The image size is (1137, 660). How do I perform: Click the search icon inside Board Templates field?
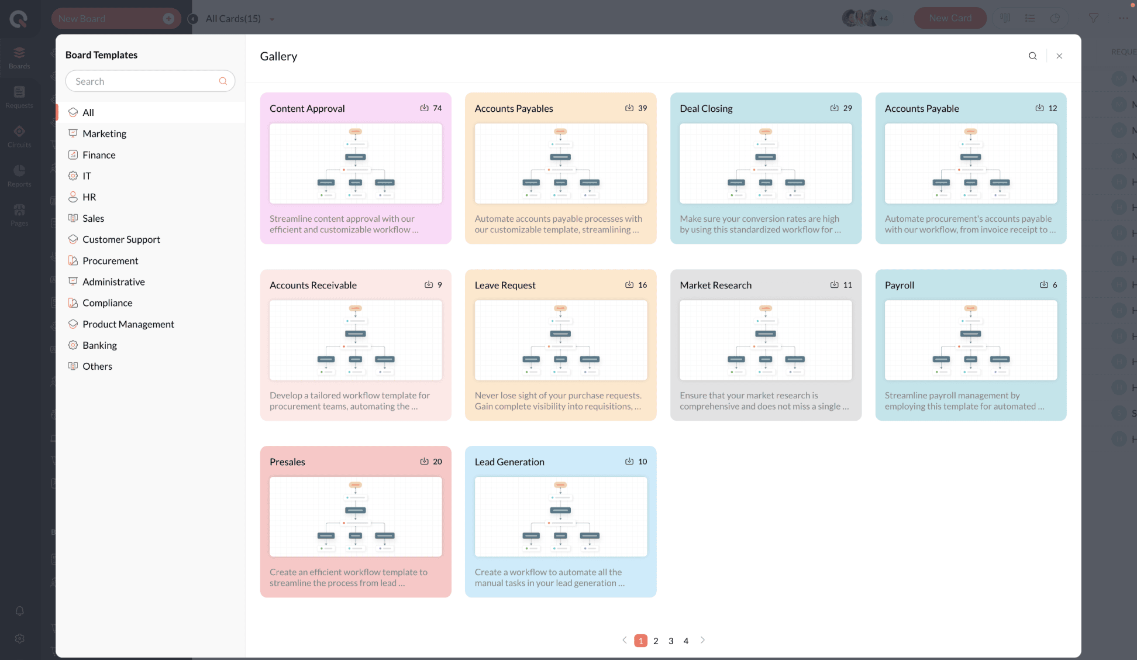coord(223,81)
